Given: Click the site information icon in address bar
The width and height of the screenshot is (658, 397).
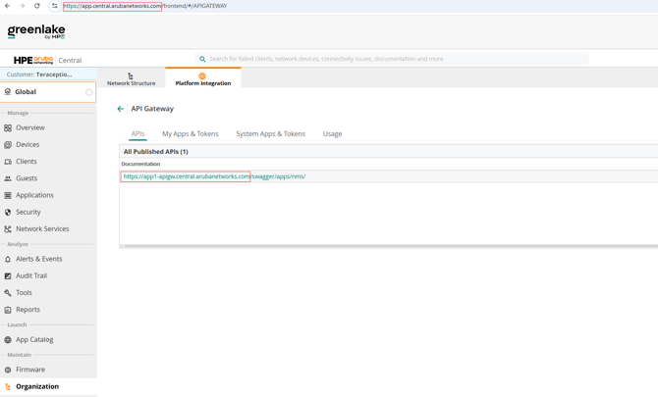Looking at the screenshot, I should (55, 6).
